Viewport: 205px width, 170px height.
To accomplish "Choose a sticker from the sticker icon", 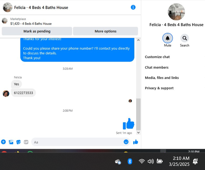I will 18,142.
